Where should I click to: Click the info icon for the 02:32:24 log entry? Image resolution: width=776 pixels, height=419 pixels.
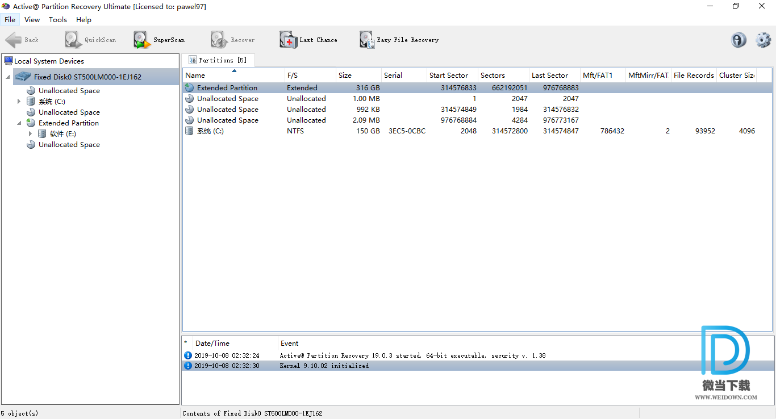pos(188,355)
